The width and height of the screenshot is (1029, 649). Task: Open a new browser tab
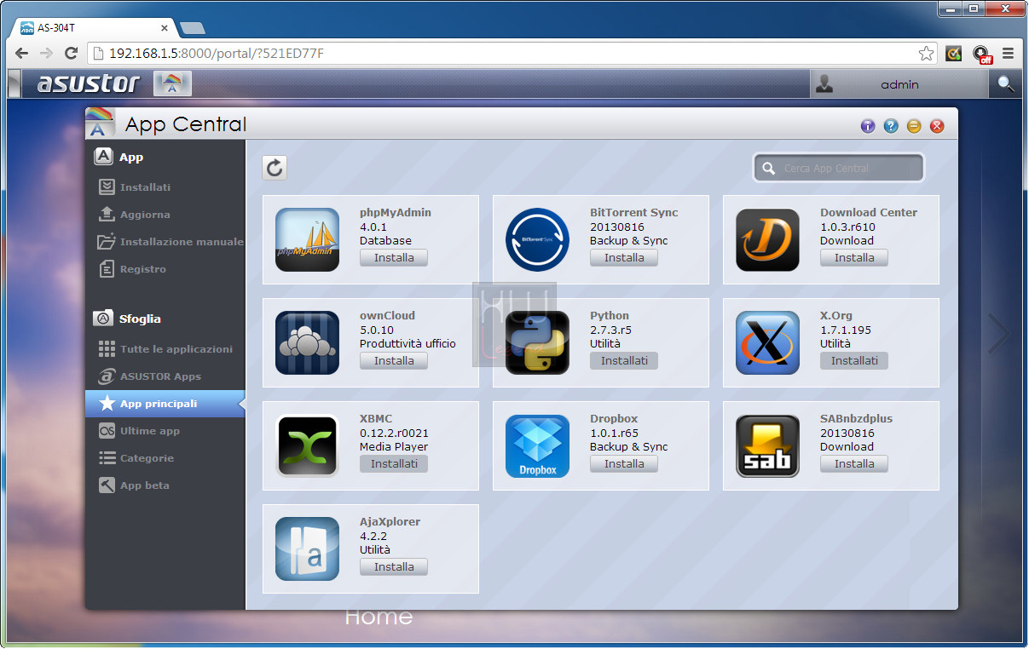(194, 28)
